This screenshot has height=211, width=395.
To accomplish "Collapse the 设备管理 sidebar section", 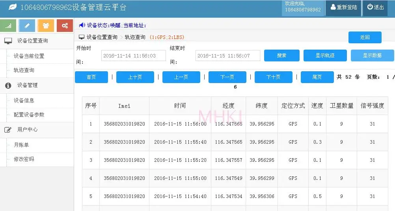I will 37,85.
